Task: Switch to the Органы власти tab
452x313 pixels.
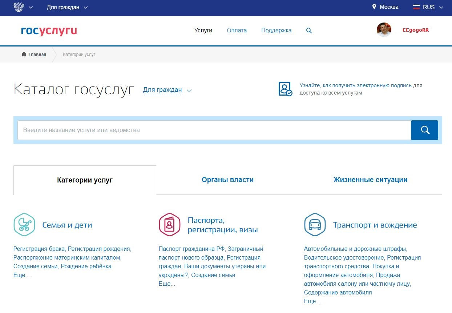Action: (227, 180)
